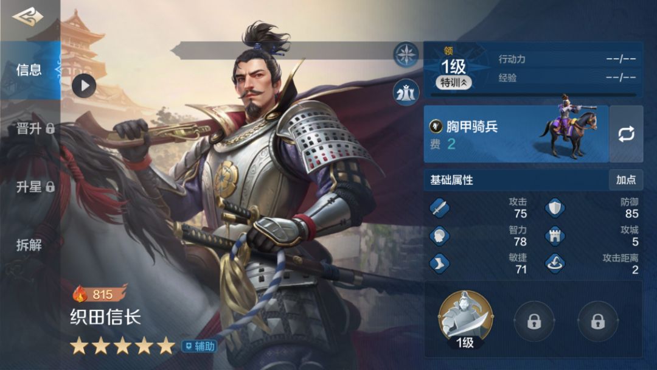This screenshot has width=657, height=370.
Task: Play the hero preview video
Action: click(84, 86)
